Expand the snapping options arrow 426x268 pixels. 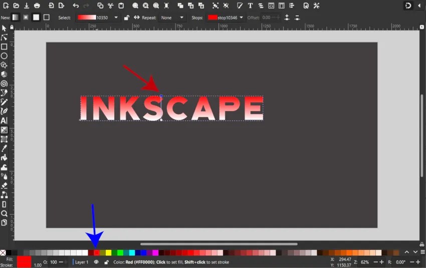click(x=419, y=5)
